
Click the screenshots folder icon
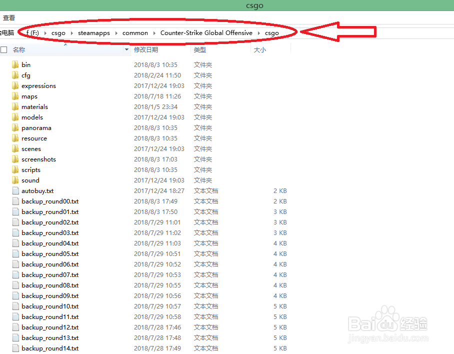tap(15, 159)
